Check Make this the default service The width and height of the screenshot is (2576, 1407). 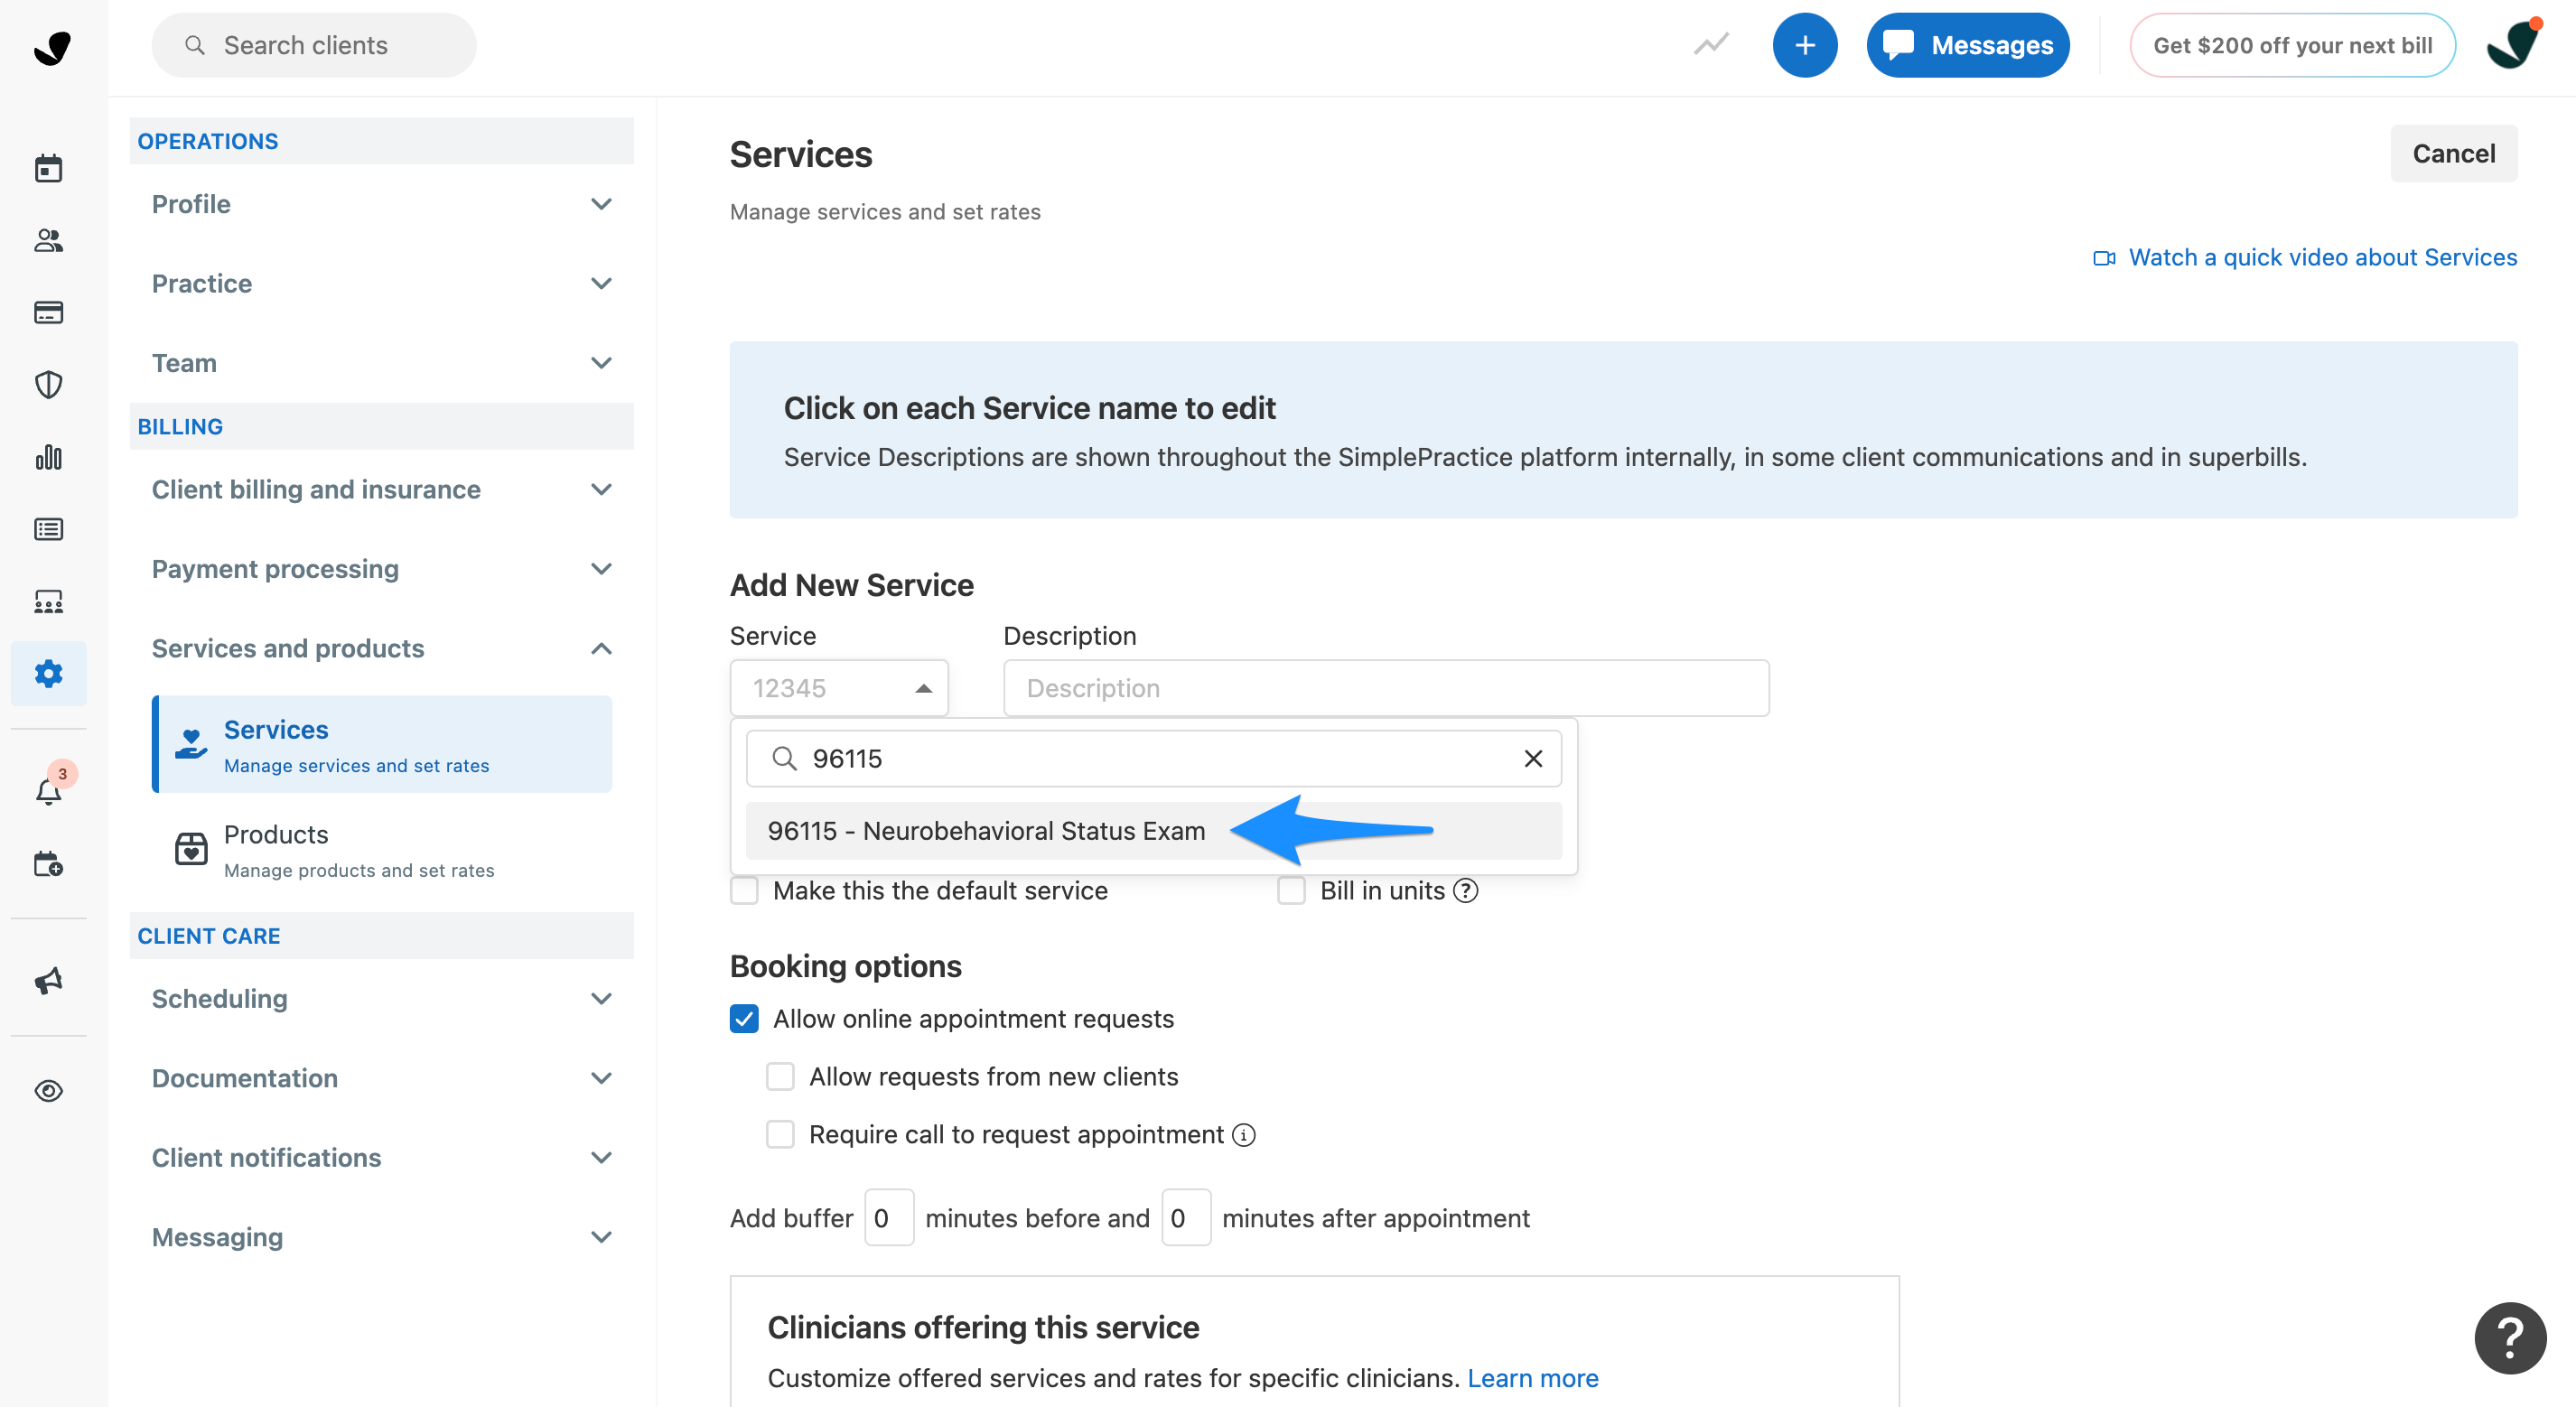pyautogui.click(x=744, y=891)
